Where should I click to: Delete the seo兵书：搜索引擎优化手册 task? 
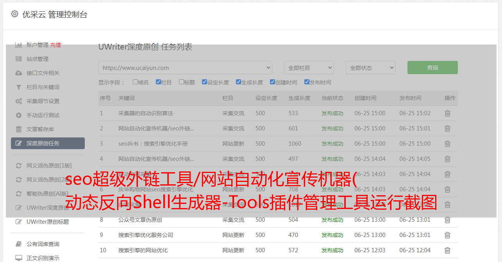tap(447, 144)
